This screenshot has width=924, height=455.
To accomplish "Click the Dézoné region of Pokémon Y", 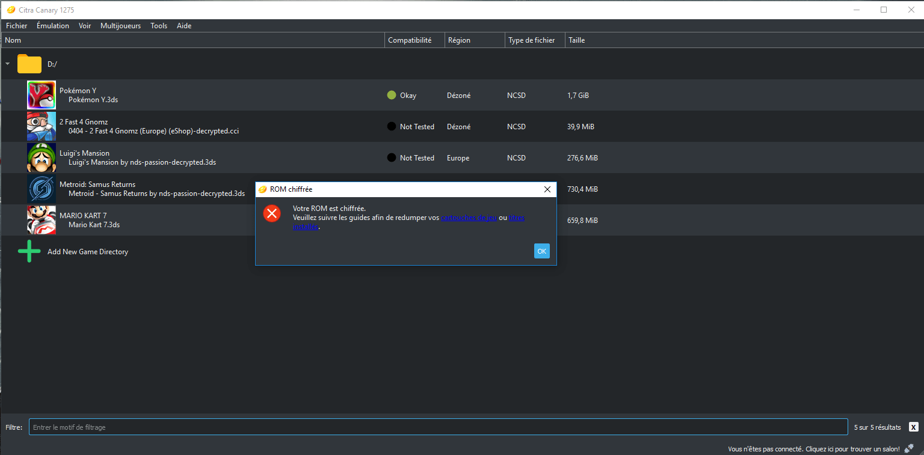I will pyautogui.click(x=459, y=96).
